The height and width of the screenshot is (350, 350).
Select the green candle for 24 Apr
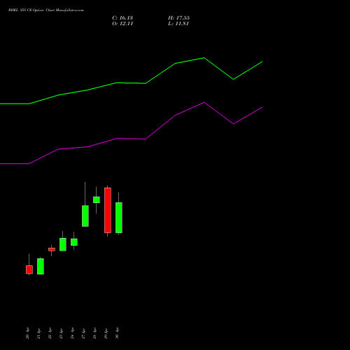pos(74,242)
